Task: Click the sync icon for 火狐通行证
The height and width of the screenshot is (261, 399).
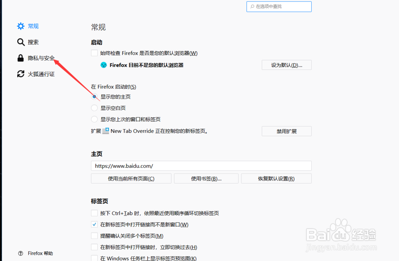Action: (21, 74)
